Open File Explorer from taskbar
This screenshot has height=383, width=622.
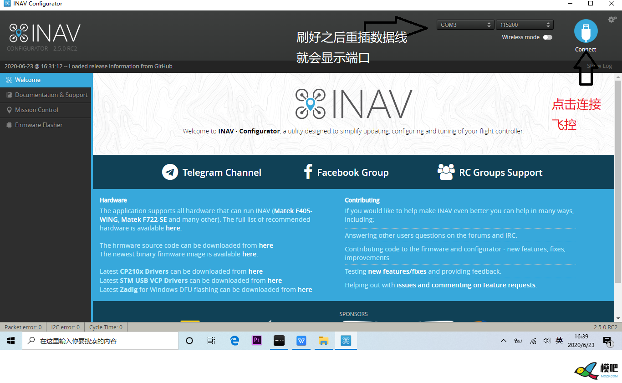coord(324,341)
